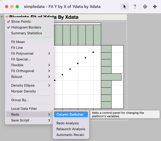Select the scroller move tool
Image resolution: width=161 pixels, height=141 pixels.
pyautogui.click(x=155, y=7)
